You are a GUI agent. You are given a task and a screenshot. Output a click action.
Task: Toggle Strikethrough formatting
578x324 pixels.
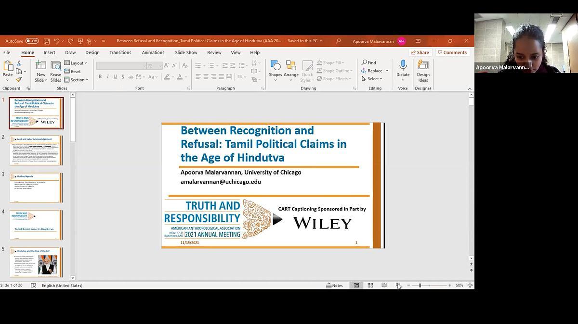click(x=131, y=77)
